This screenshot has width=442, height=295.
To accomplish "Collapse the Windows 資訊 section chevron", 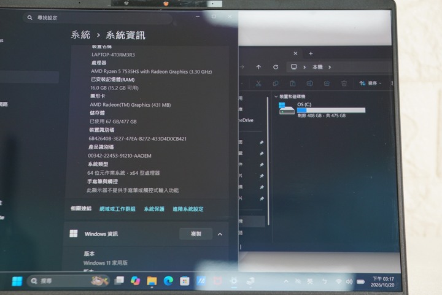I will (x=220, y=234).
